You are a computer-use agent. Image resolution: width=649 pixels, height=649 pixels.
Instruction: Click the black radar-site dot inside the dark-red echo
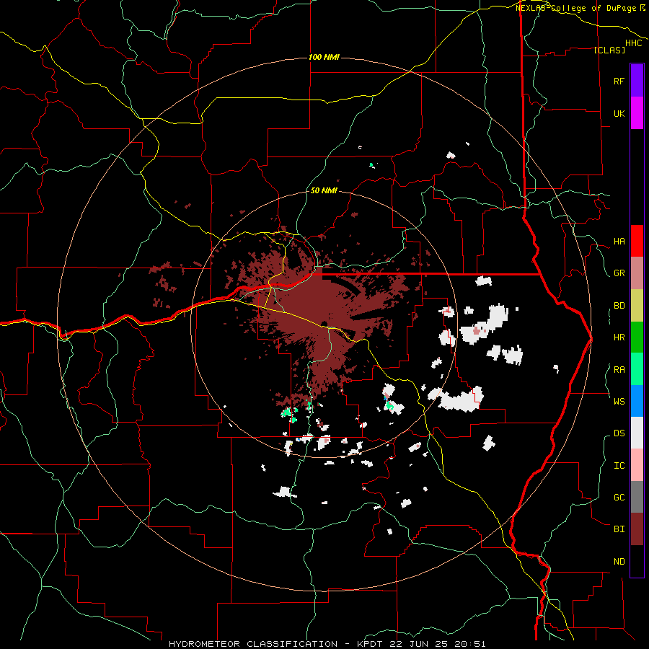pyautogui.click(x=324, y=324)
